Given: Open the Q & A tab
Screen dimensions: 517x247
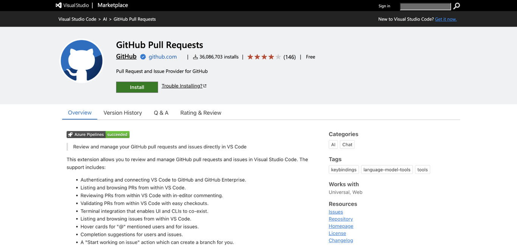Looking at the screenshot, I should pyautogui.click(x=161, y=113).
